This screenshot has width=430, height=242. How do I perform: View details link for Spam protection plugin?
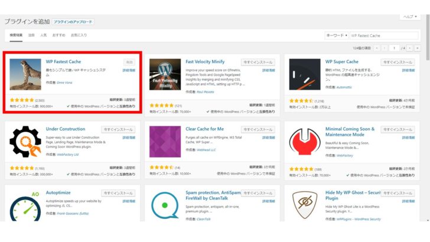(269, 201)
